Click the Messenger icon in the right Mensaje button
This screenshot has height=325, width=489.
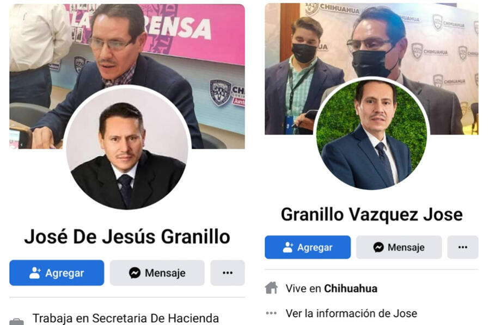point(378,247)
